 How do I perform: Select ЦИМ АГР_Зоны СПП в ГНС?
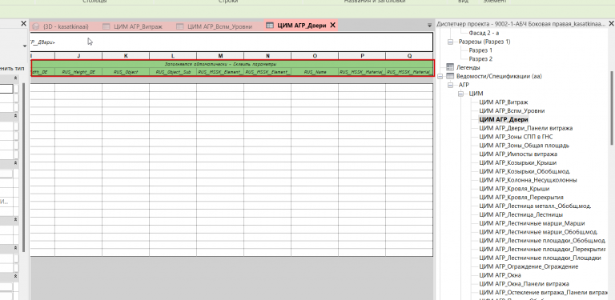tap(516, 137)
